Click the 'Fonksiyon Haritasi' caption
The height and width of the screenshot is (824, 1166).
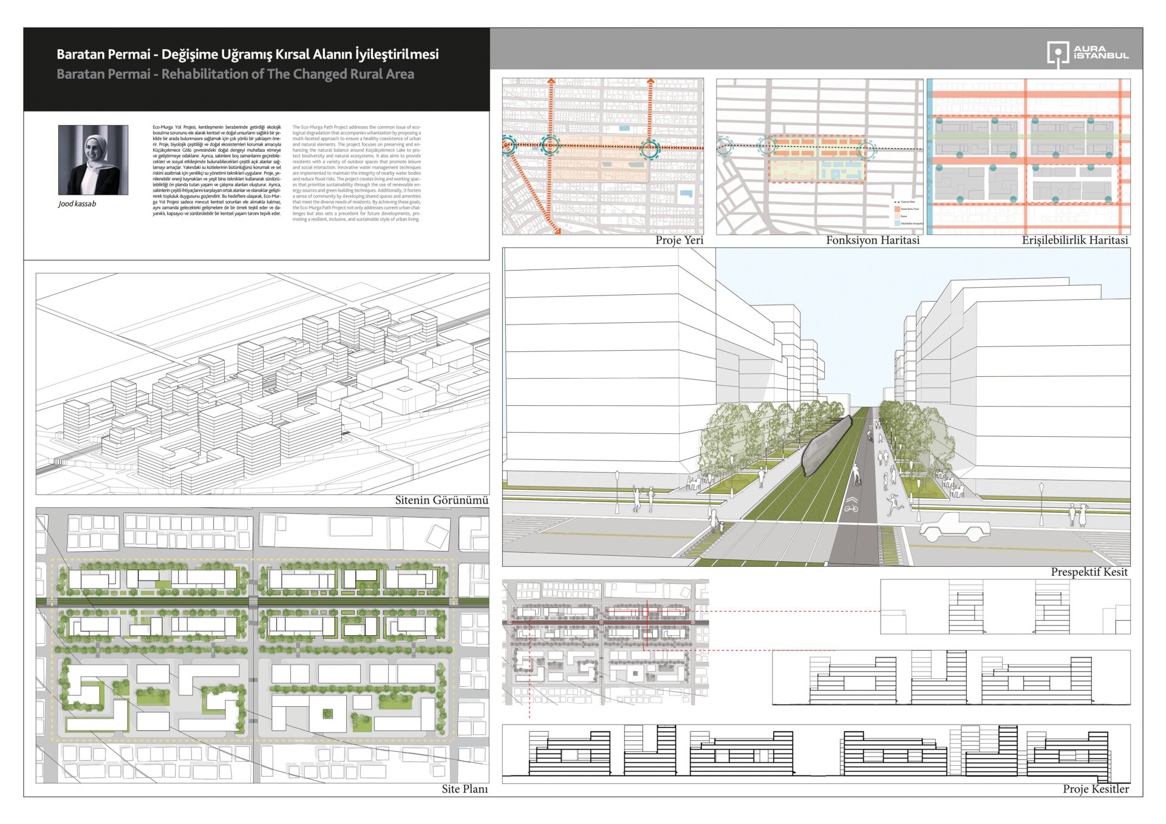pyautogui.click(x=872, y=240)
